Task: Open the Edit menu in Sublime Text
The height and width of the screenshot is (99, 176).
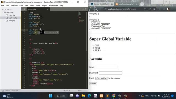Action: [x=7, y=5]
